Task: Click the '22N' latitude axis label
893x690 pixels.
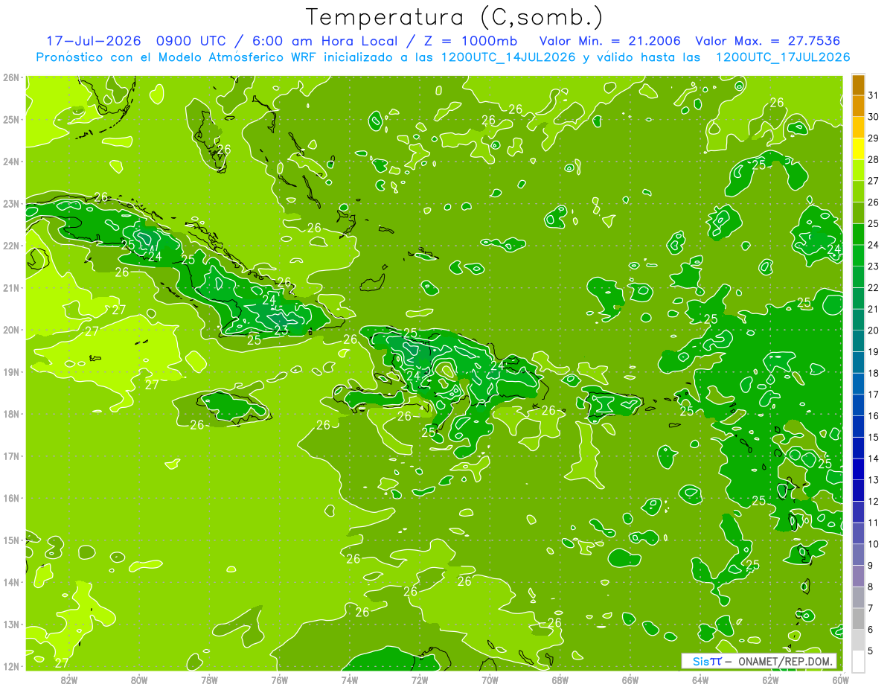Action: click(x=11, y=246)
